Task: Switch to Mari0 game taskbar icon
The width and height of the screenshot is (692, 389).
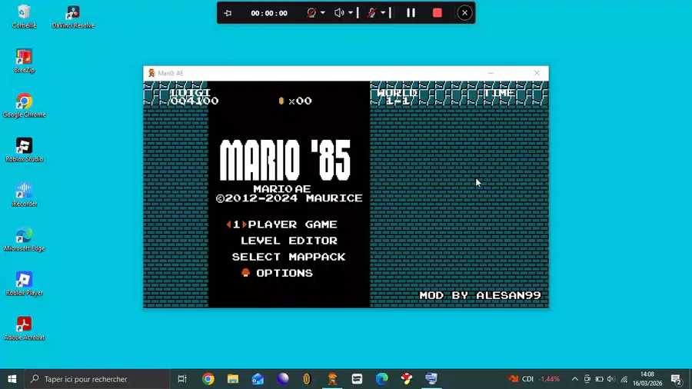Action: (332, 379)
